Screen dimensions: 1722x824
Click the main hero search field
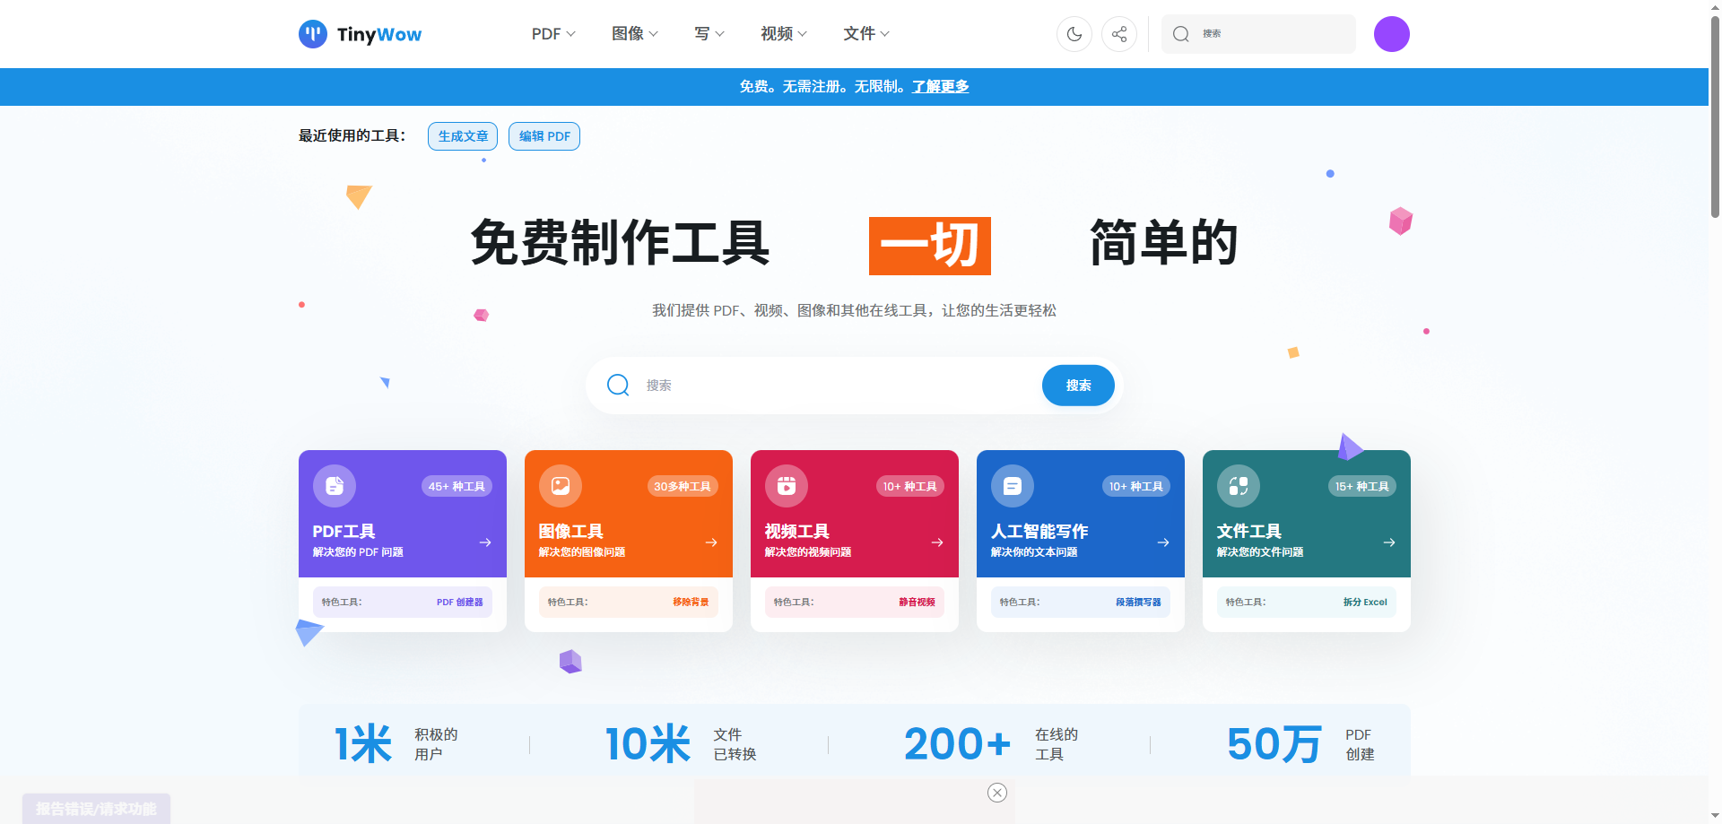pos(834,386)
